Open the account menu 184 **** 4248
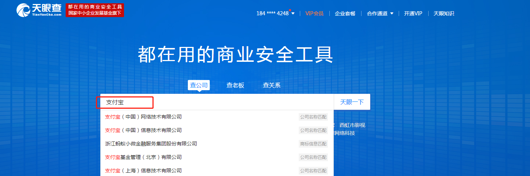Viewport: 530px width, 176px height. coord(275,13)
